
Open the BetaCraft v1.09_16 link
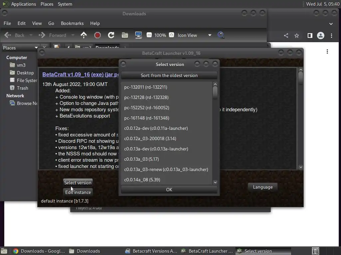66,74
